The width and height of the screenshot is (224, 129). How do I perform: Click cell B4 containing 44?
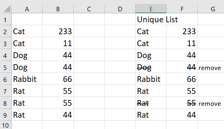[58, 55]
